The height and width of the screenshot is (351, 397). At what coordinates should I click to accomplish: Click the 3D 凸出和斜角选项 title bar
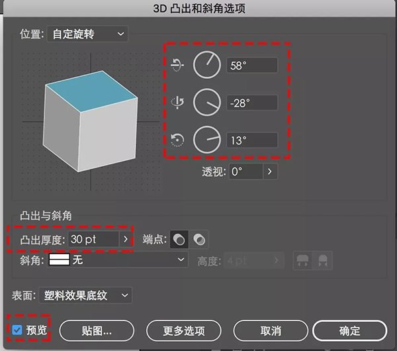[x=199, y=9]
